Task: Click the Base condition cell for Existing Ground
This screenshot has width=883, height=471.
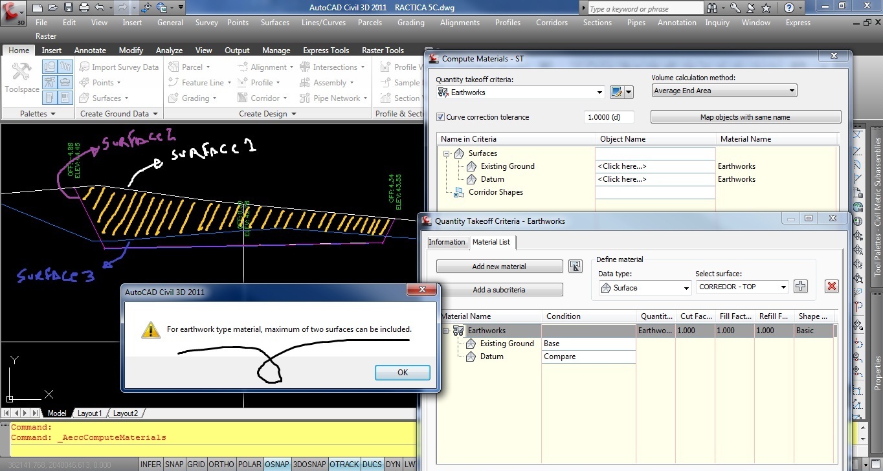Action: [x=589, y=344]
